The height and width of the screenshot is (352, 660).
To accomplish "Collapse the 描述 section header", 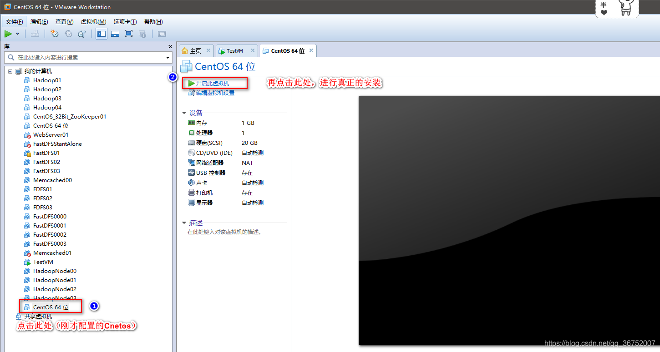I will point(185,223).
